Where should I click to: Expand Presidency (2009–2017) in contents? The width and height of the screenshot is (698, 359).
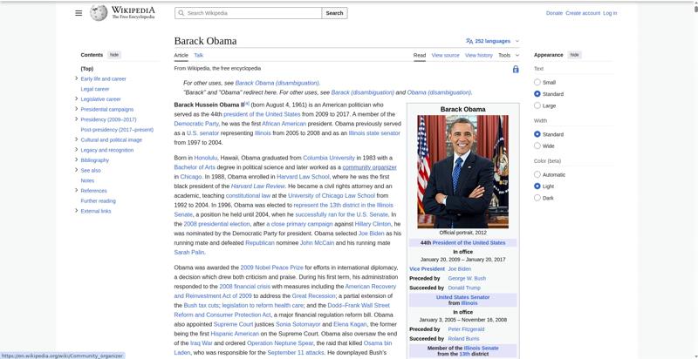(x=77, y=119)
